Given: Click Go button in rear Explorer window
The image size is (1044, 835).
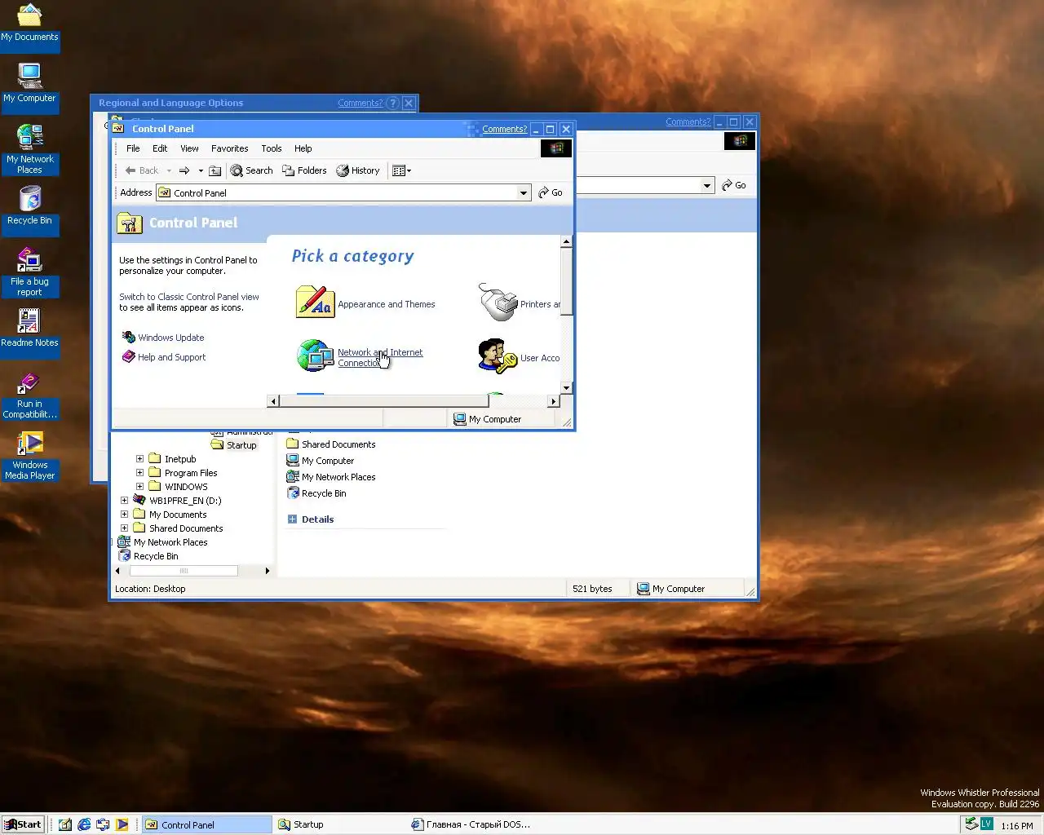Looking at the screenshot, I should (x=734, y=185).
